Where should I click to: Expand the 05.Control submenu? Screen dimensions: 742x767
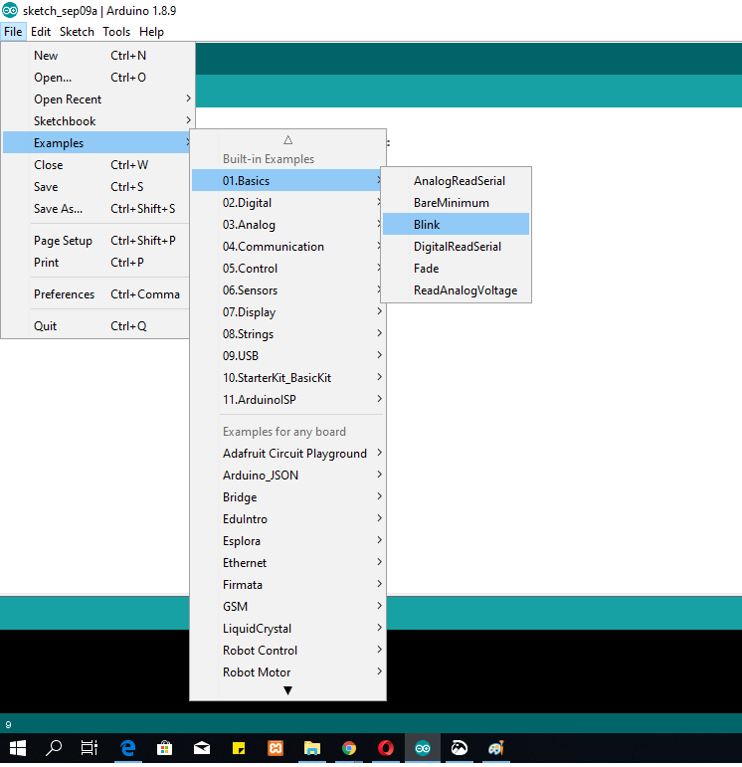(288, 268)
